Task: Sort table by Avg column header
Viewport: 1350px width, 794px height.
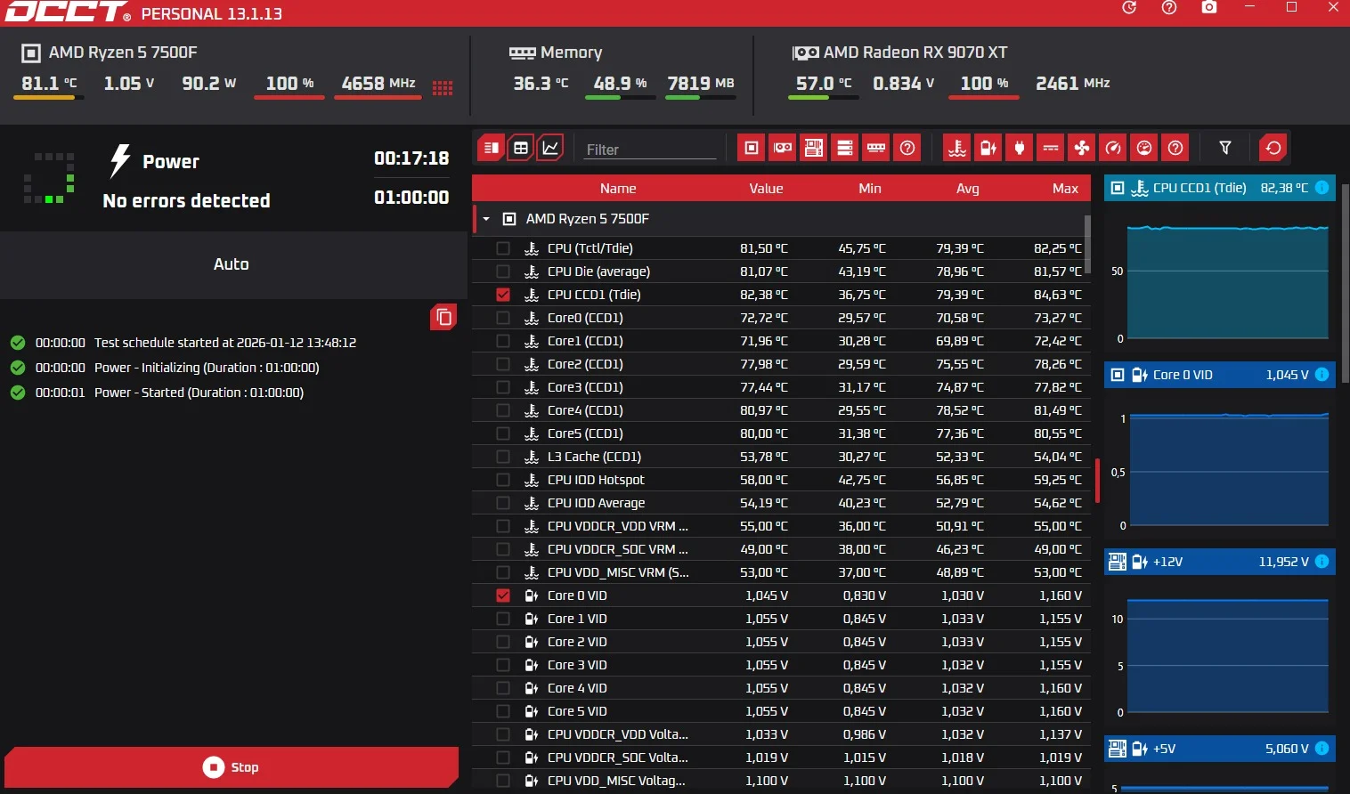Action: coord(968,189)
